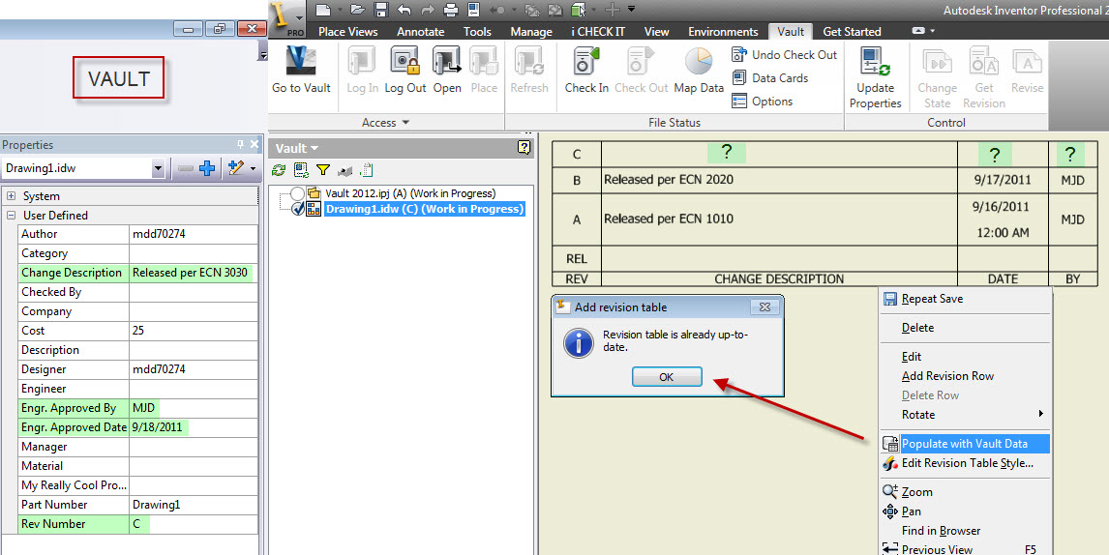Open the Drawing1.idw file dropdown
Image resolution: width=1109 pixels, height=555 pixels.
158,169
